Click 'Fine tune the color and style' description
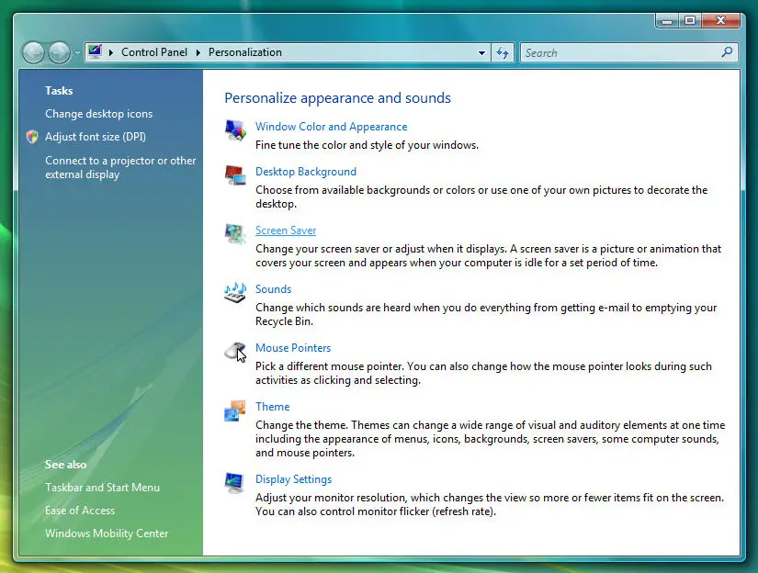This screenshot has height=573, width=758. click(367, 145)
